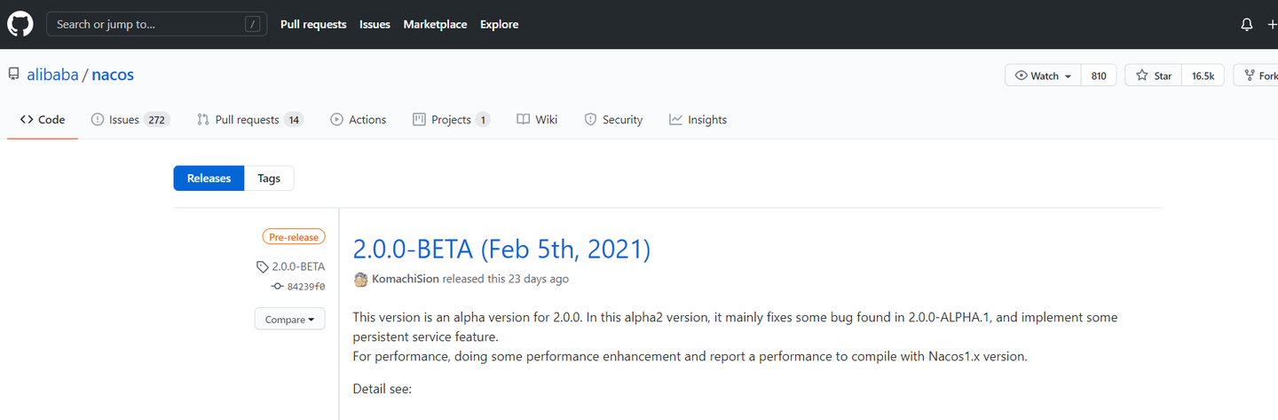View the 16.5k stargazers count
Image resolution: width=1278 pixels, height=420 pixels.
click(1203, 75)
